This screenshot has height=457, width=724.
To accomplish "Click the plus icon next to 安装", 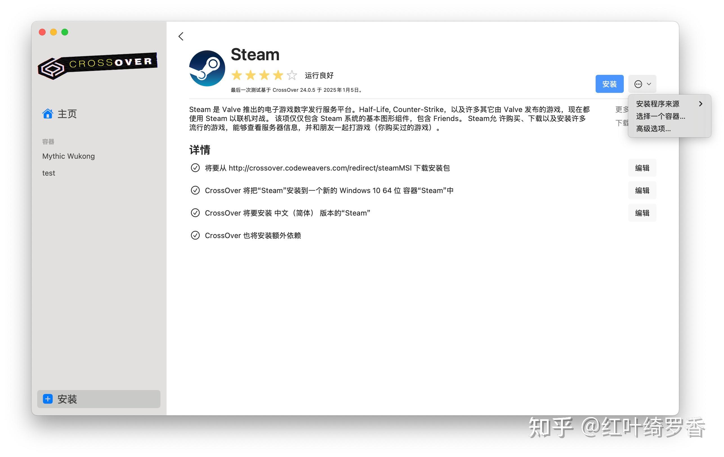I will click(x=48, y=399).
